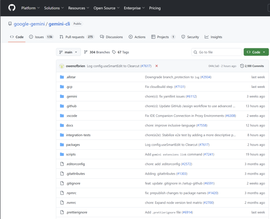Click the .gemini folder icon
This screenshot has width=270, height=219.
pyautogui.click(x=62, y=96)
